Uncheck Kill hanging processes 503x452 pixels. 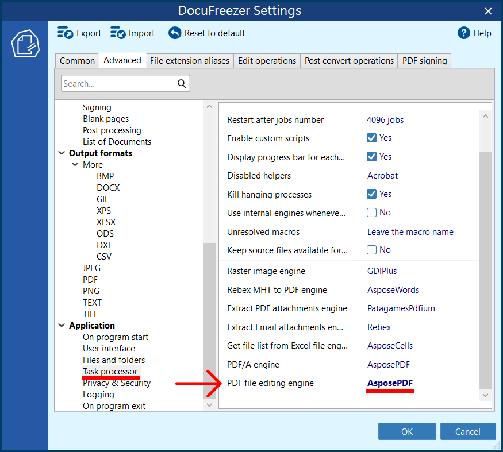point(371,194)
